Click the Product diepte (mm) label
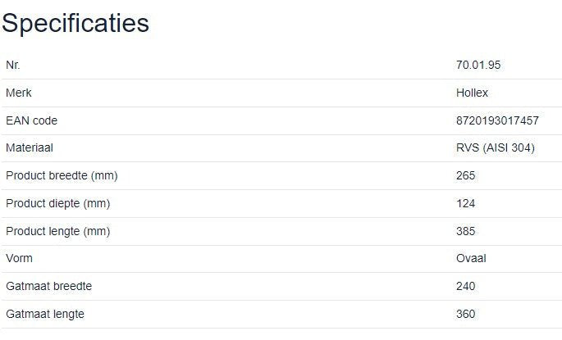The image size is (562, 340). coord(57,203)
